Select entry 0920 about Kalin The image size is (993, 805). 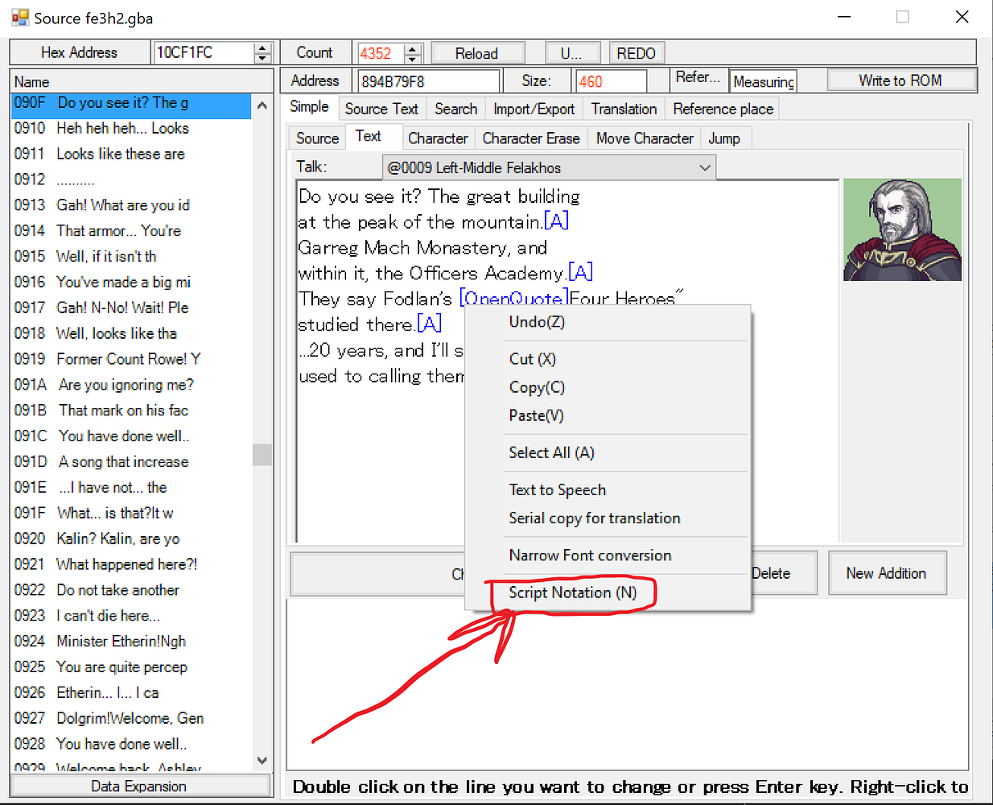click(113, 539)
